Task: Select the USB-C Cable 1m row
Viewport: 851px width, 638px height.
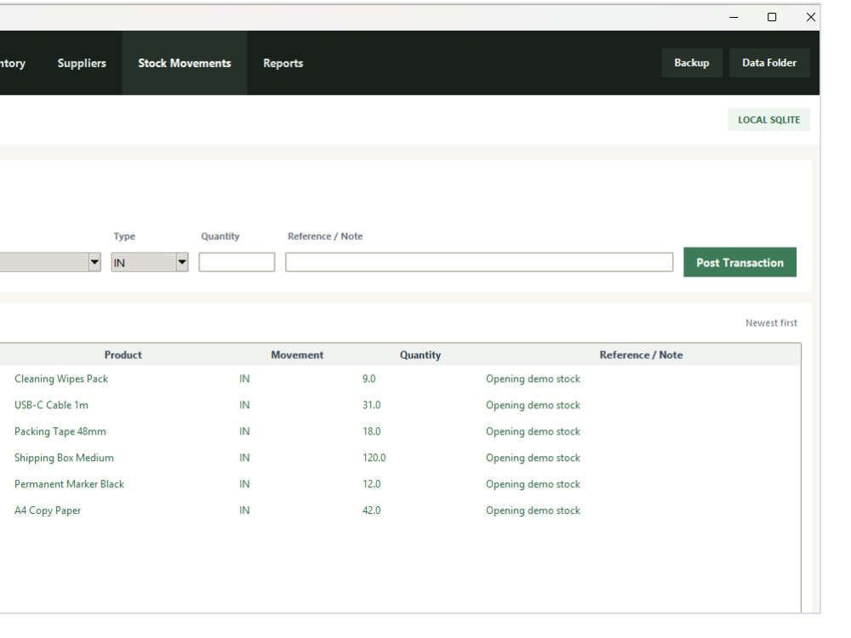Action: pos(400,405)
